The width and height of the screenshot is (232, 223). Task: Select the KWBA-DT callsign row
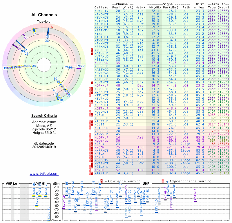[x=162, y=163]
